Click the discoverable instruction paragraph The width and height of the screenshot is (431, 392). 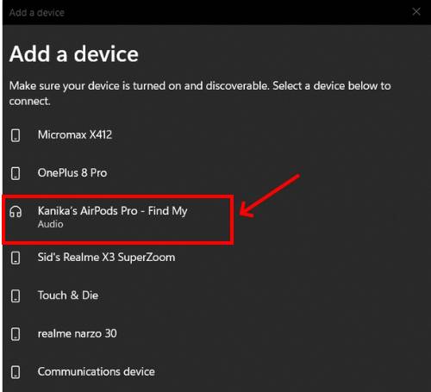pyautogui.click(x=200, y=93)
